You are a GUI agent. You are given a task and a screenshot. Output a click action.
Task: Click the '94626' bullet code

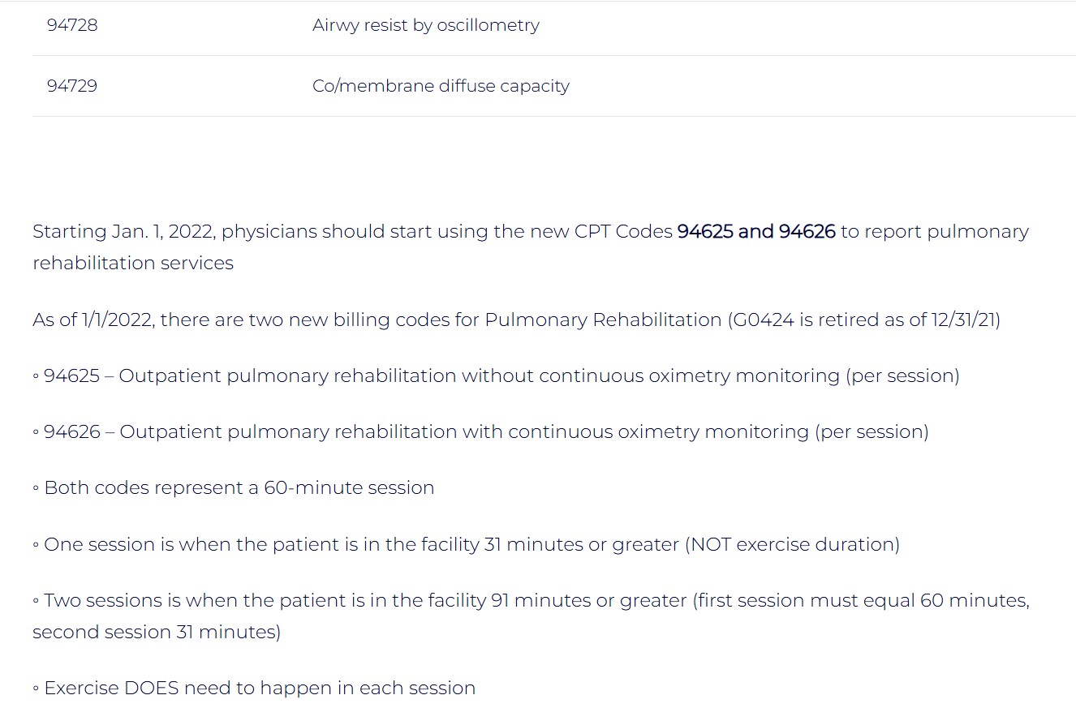point(72,431)
